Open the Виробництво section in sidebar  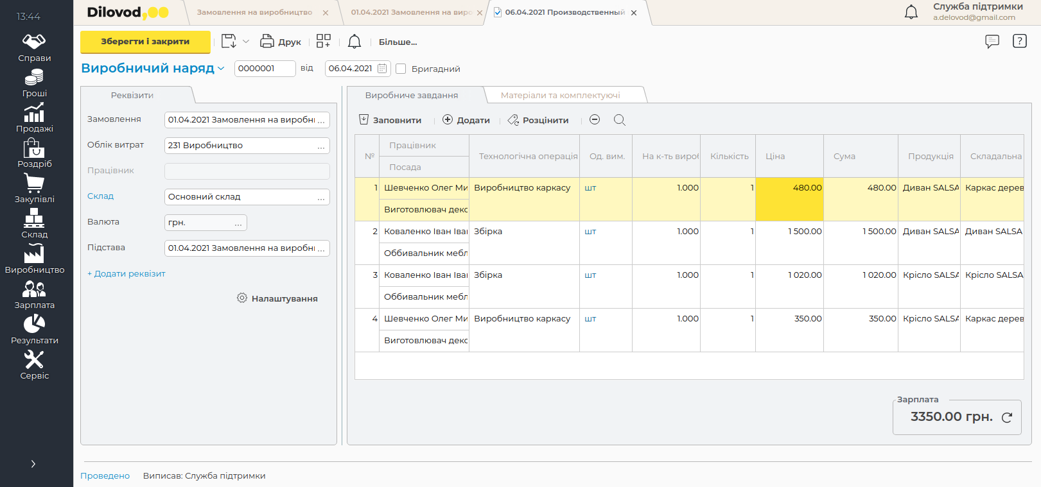(x=34, y=260)
